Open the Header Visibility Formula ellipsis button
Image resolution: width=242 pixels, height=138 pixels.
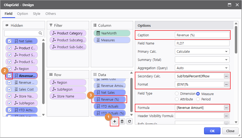(226, 116)
